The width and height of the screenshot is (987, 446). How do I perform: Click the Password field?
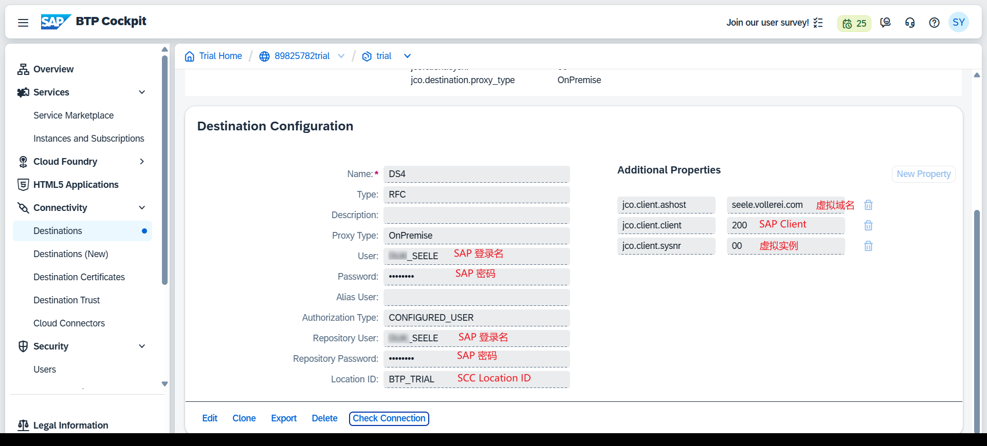477,277
